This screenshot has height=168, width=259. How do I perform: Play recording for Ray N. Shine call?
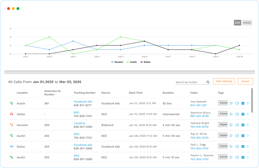pos(231,136)
